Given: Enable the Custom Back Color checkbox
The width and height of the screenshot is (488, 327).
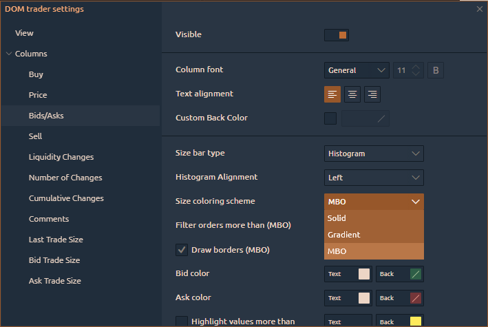Looking at the screenshot, I should click(x=330, y=118).
